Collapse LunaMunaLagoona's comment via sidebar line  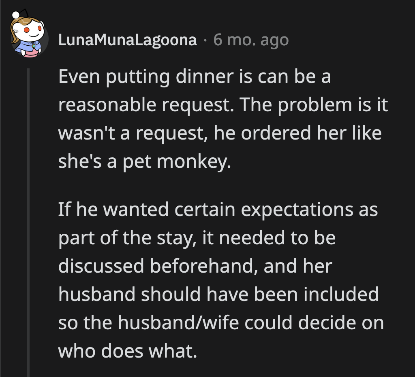(28, 243)
